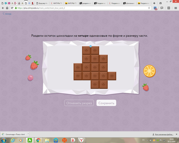Open the Windows Start menu
The height and width of the screenshot is (143, 179).
click(3, 140)
